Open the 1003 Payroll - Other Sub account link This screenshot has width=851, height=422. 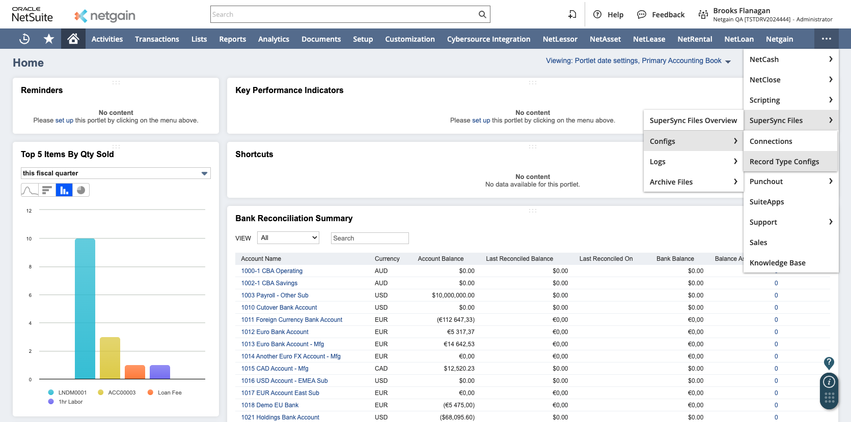[x=274, y=295]
